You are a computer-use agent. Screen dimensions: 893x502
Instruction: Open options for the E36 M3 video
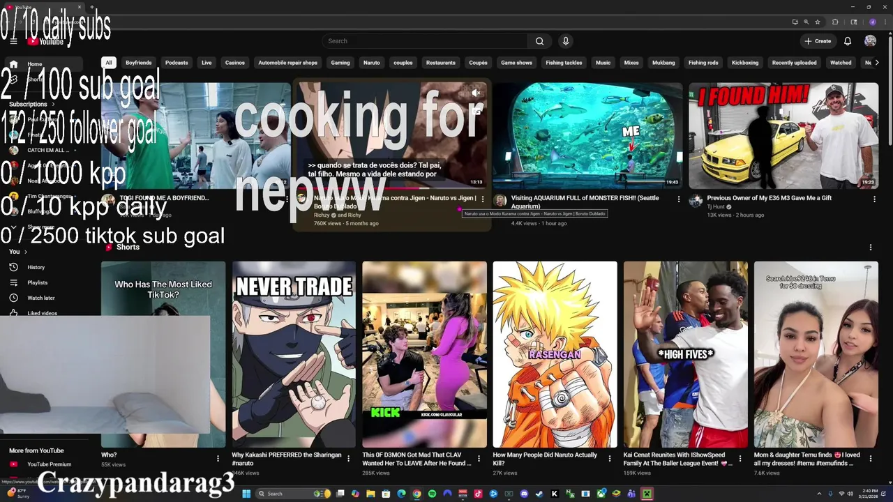[x=874, y=199]
